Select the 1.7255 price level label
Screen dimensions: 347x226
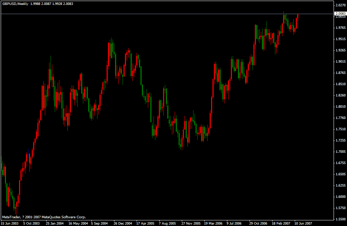tap(341, 140)
